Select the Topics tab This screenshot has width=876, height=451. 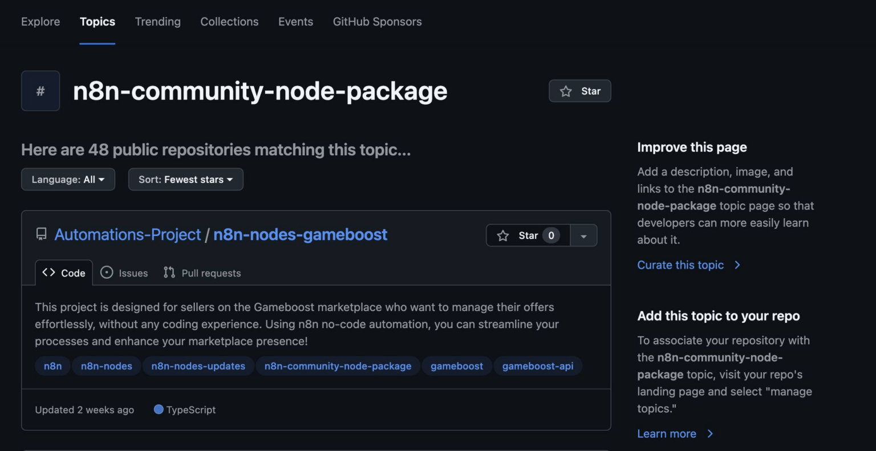[98, 22]
